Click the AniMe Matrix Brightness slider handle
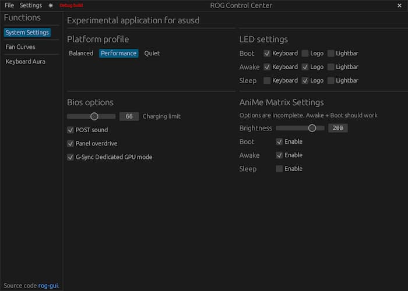 coord(312,128)
